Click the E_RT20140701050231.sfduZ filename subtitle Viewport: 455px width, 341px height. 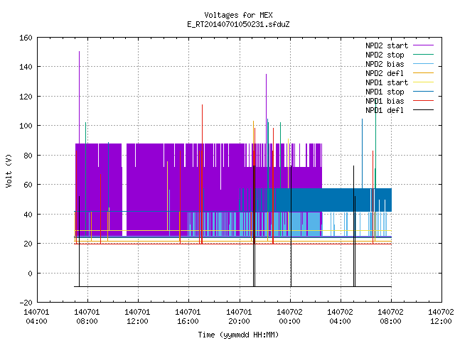(x=238, y=24)
